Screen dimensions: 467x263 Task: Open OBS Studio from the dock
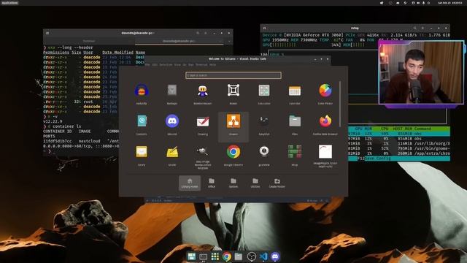pos(251,256)
